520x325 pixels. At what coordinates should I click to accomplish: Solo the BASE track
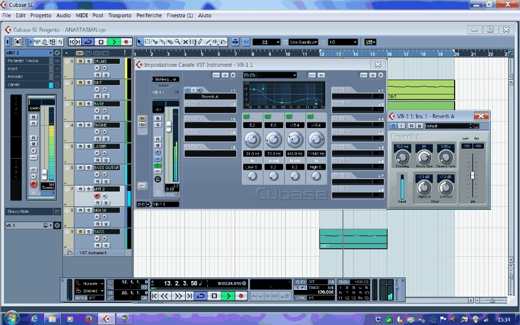[89, 104]
